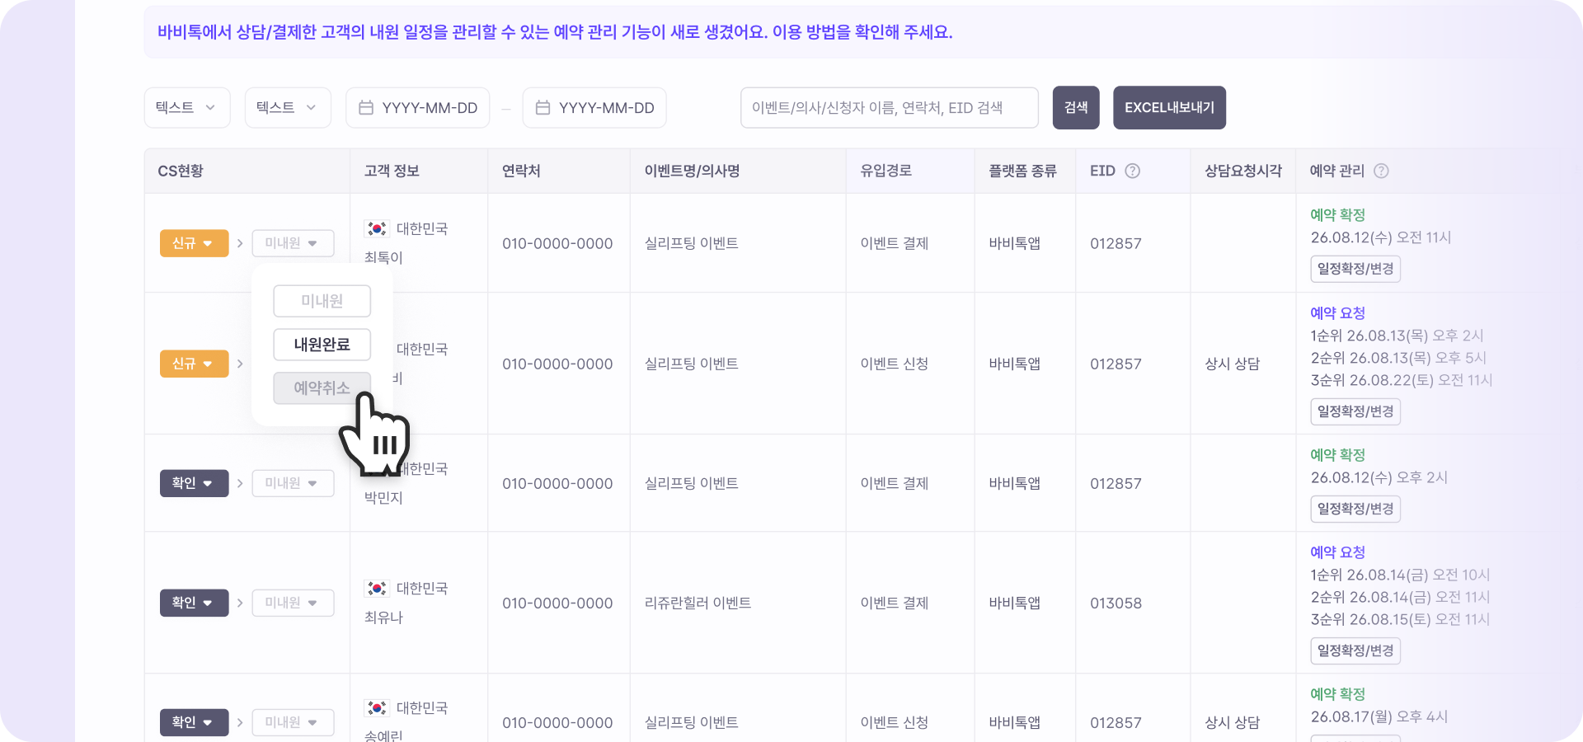Image resolution: width=1583 pixels, height=742 pixels.
Task: Select 예약취소 from the open menu
Action: [x=322, y=387]
